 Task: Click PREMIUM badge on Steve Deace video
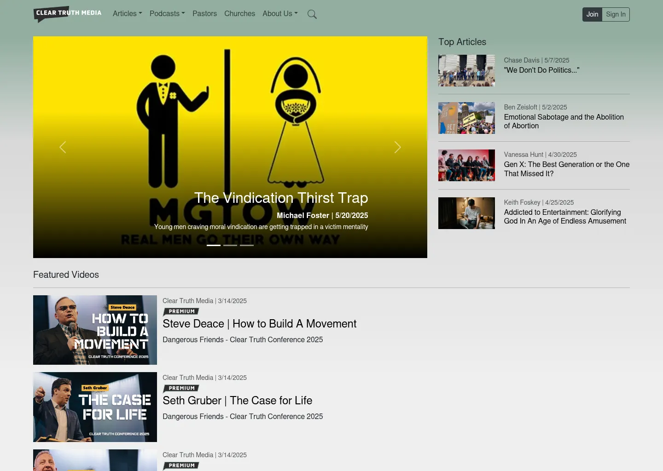pos(181,311)
